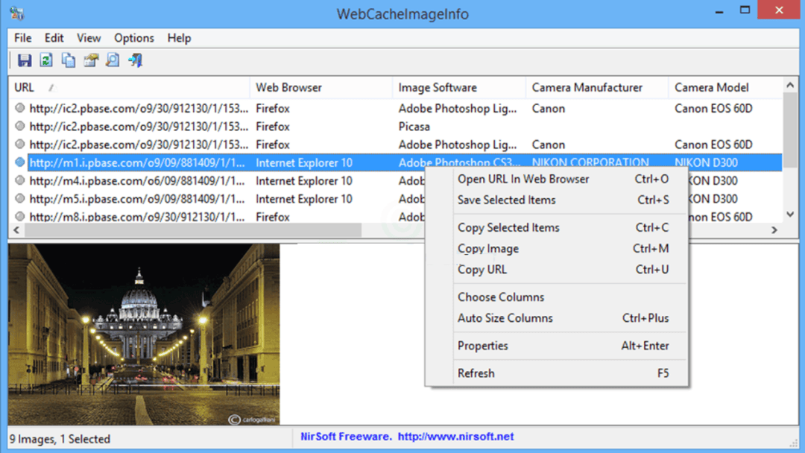The width and height of the screenshot is (805, 453).
Task: Click the WebCacheImageInfo app icon in title bar
Action: 16,13
